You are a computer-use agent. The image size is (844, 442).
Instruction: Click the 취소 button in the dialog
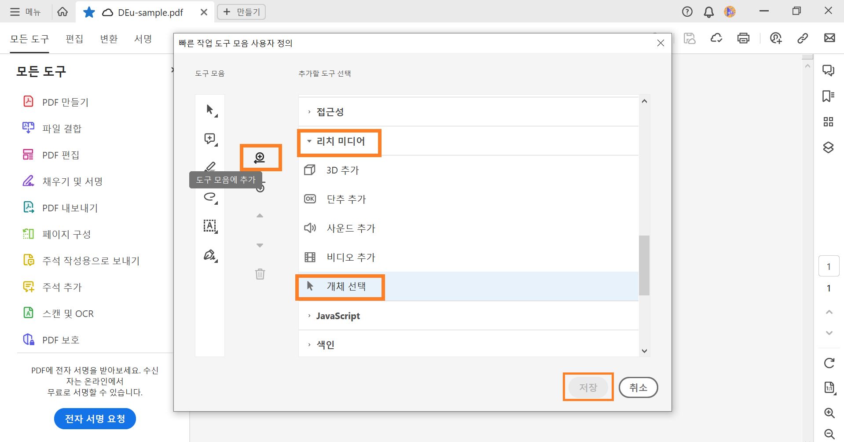pyautogui.click(x=638, y=387)
